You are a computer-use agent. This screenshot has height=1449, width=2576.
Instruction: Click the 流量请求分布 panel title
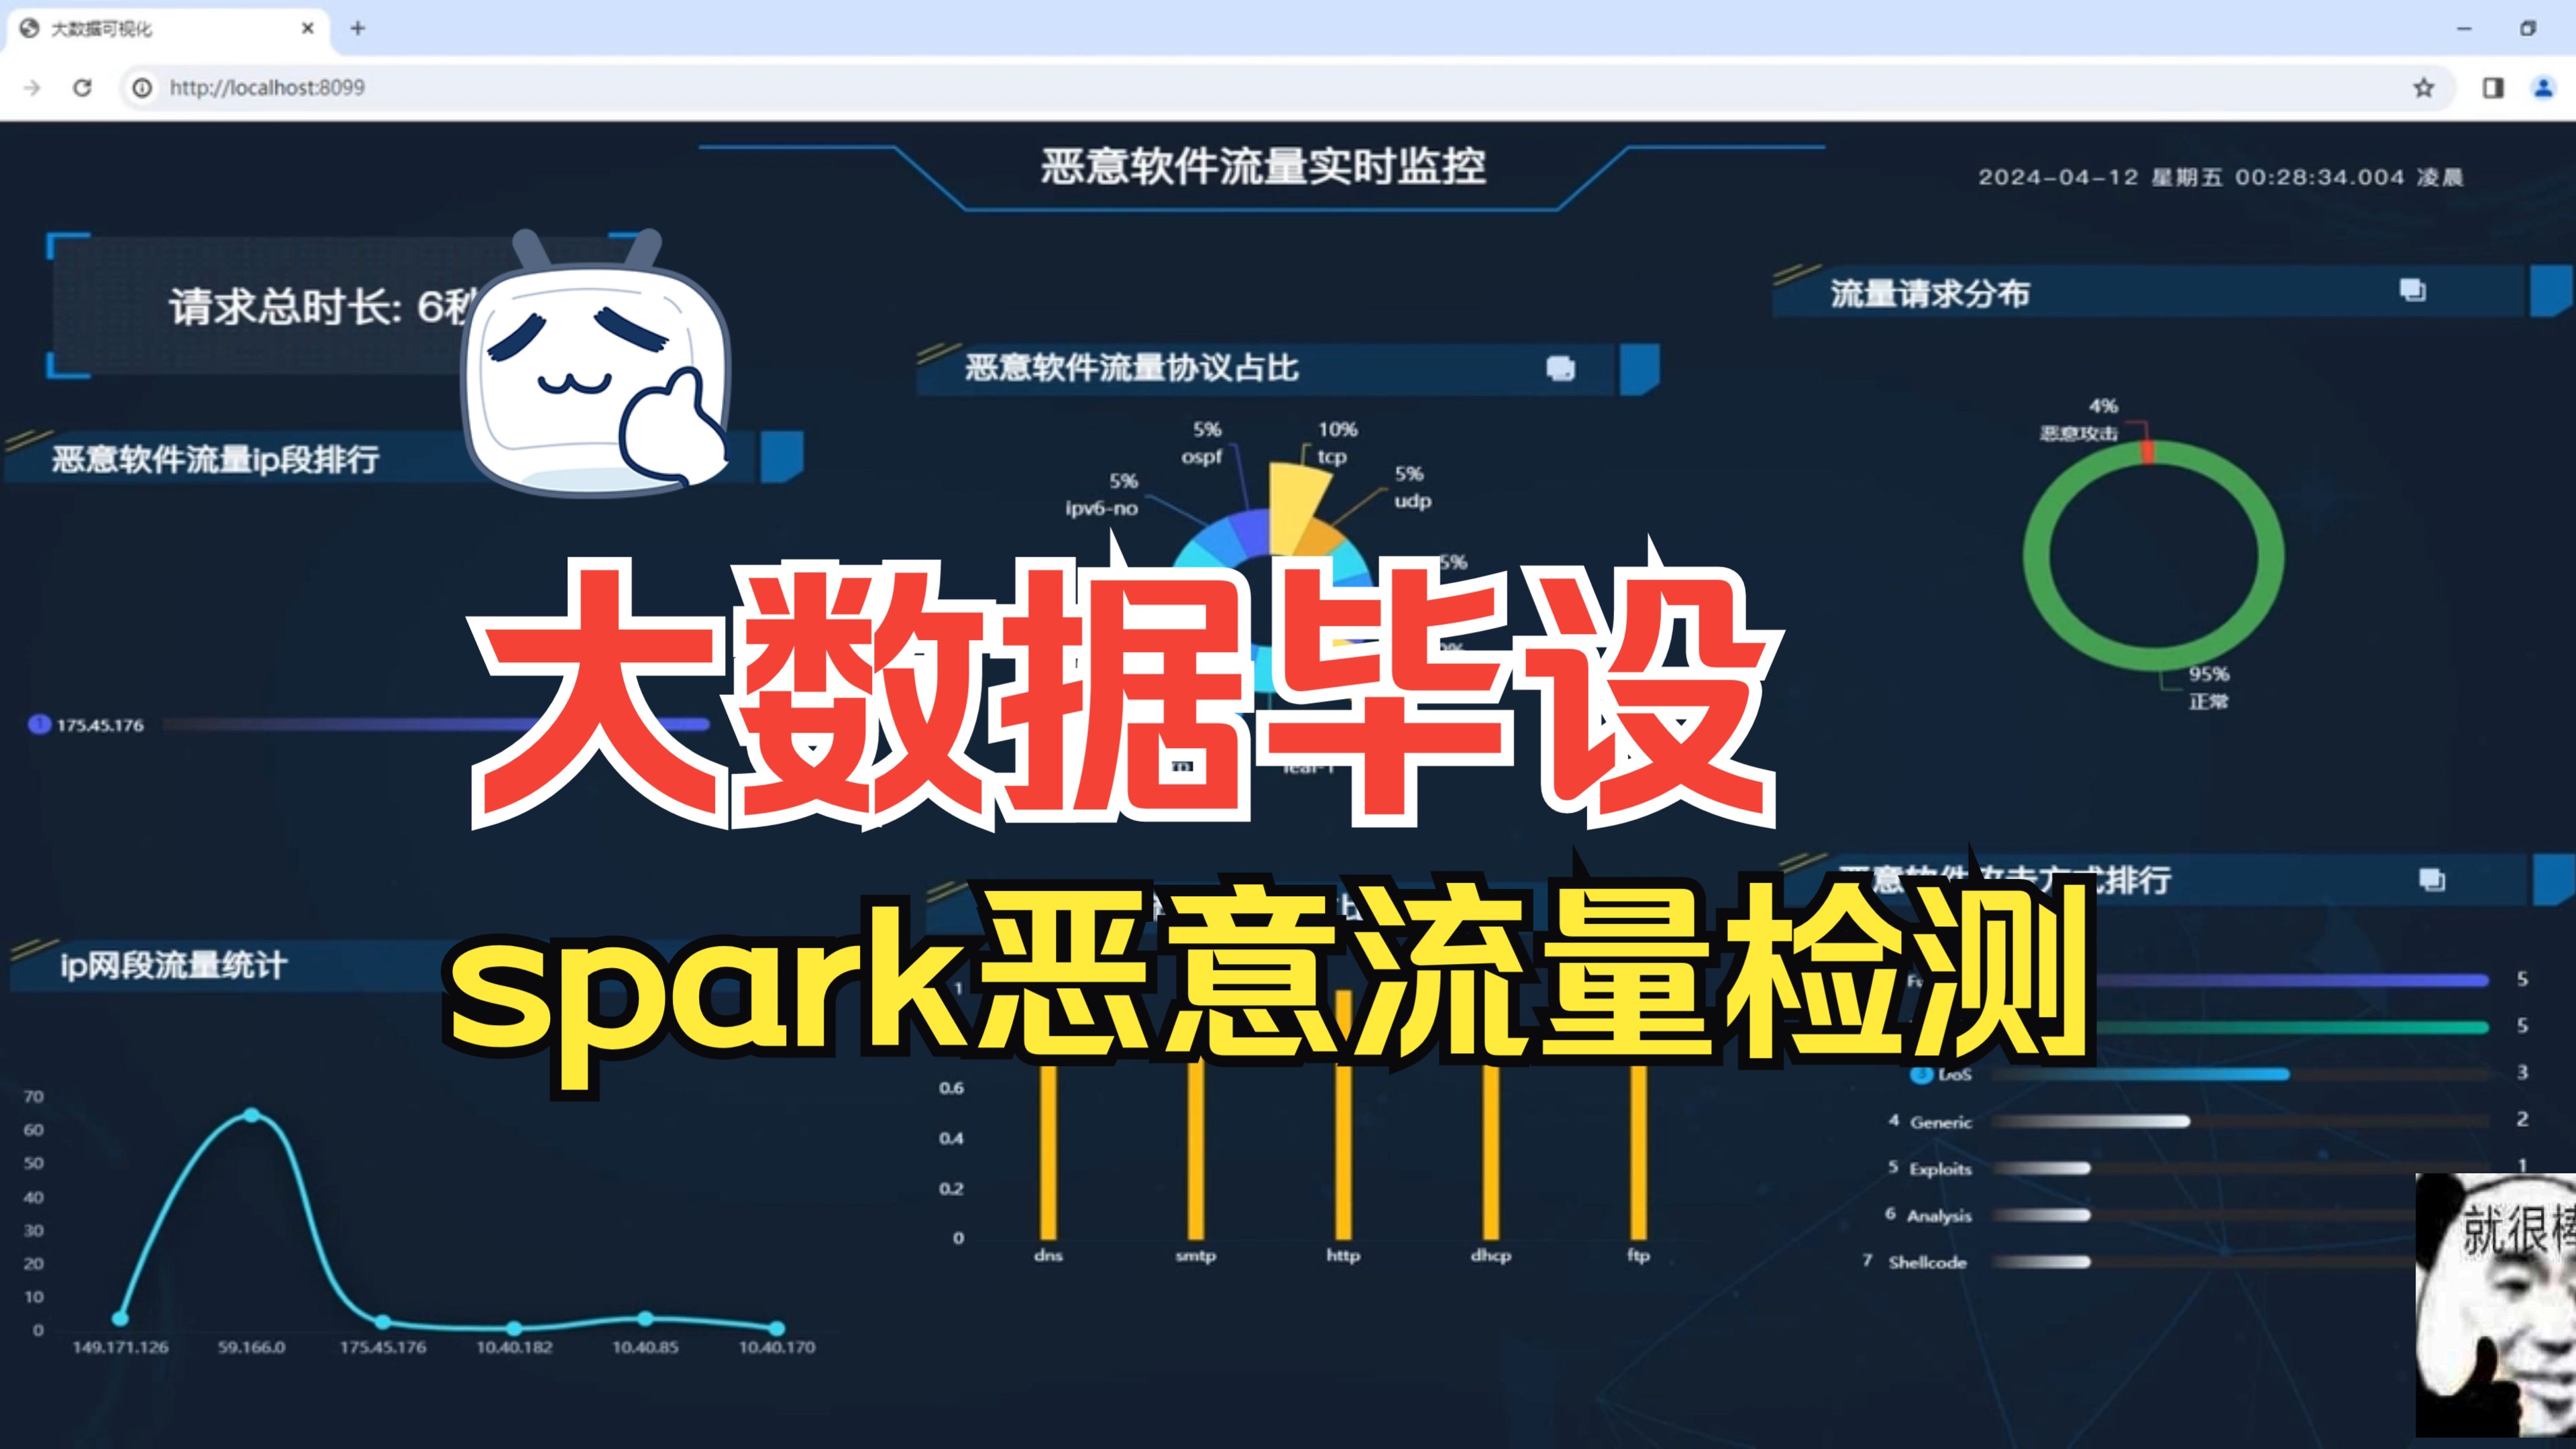(x=1930, y=294)
